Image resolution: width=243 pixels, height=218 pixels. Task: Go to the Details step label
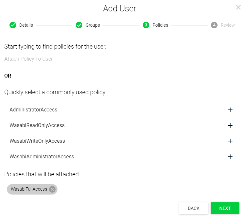click(x=26, y=25)
